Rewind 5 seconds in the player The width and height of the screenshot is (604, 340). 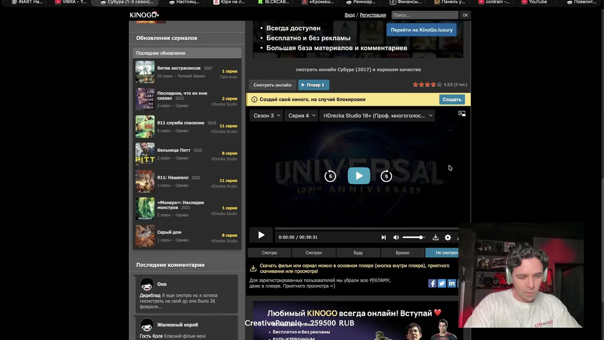pyautogui.click(x=330, y=176)
